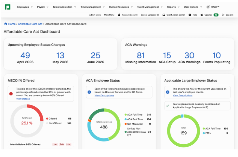Screen dimensions: 238x157
Task: Click the green ACA Full Time legend dot in ACA Employee Status
Action: coord(126,115)
